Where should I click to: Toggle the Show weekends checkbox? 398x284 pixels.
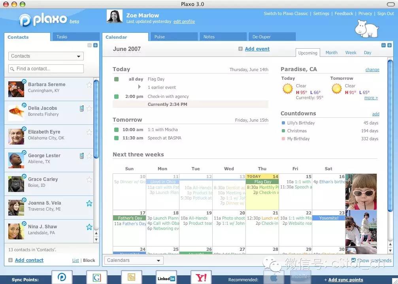[x=353, y=260]
